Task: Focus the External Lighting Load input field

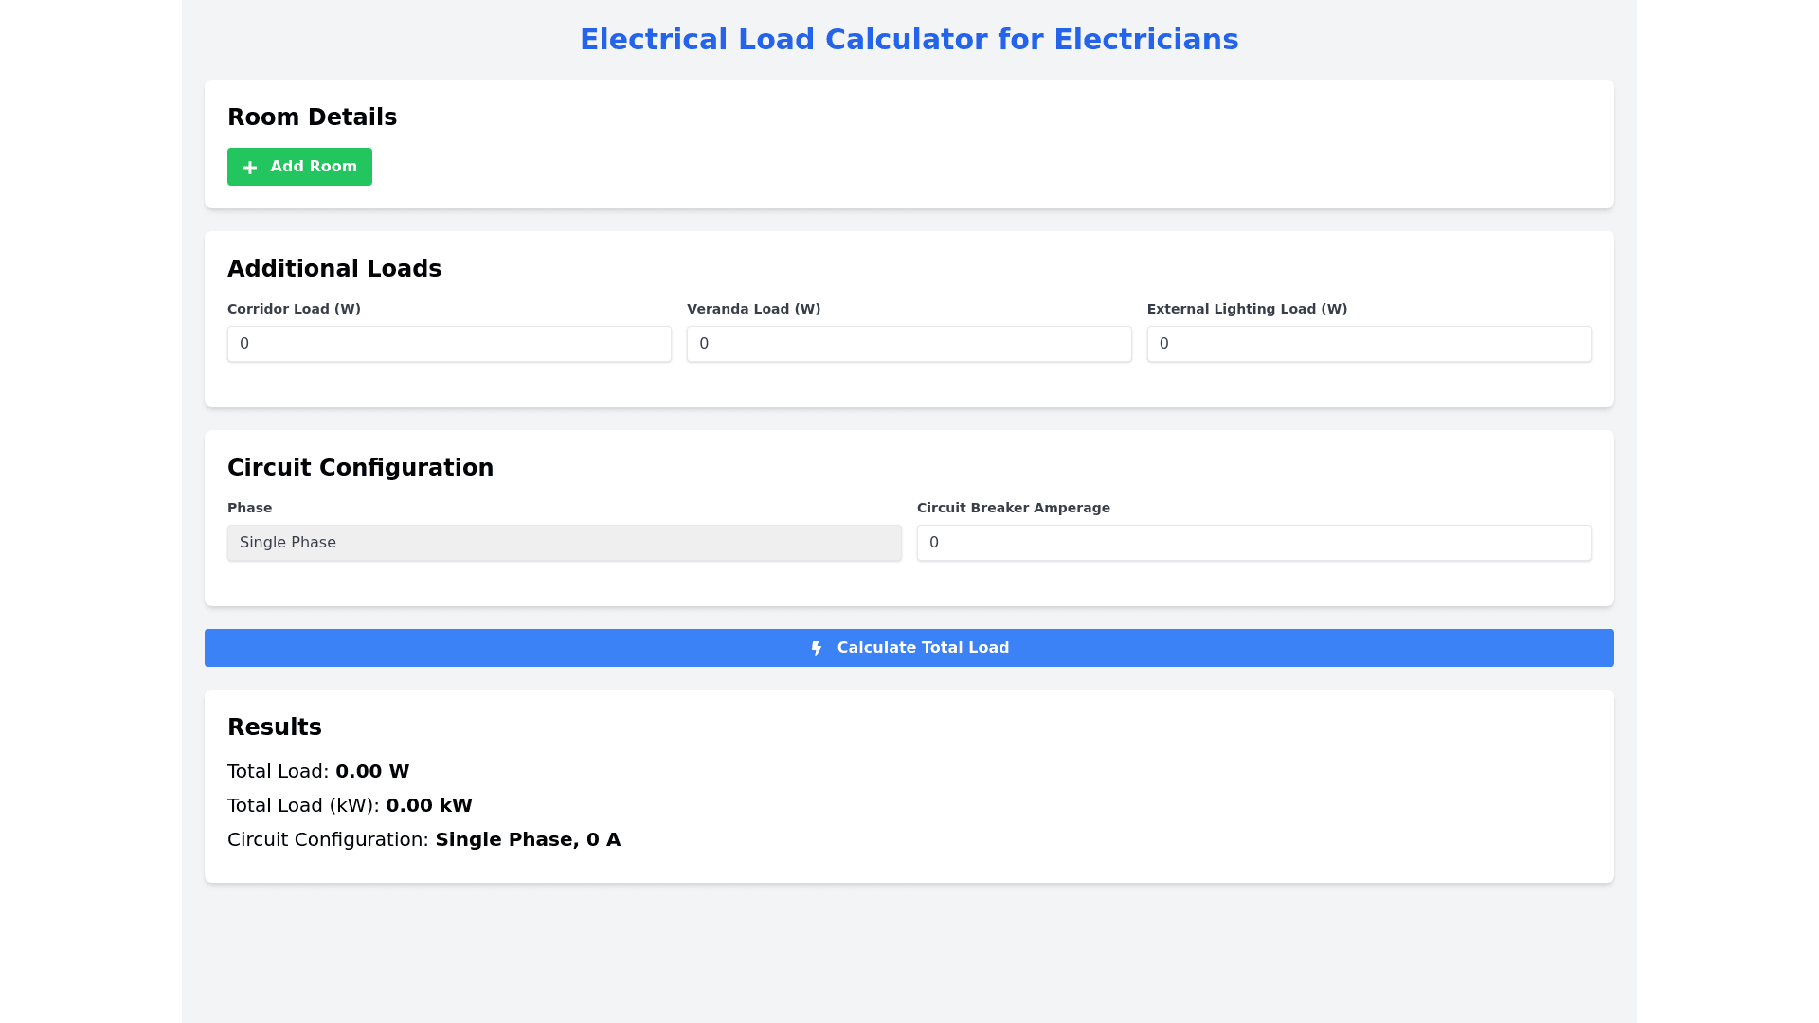Action: coord(1368,344)
